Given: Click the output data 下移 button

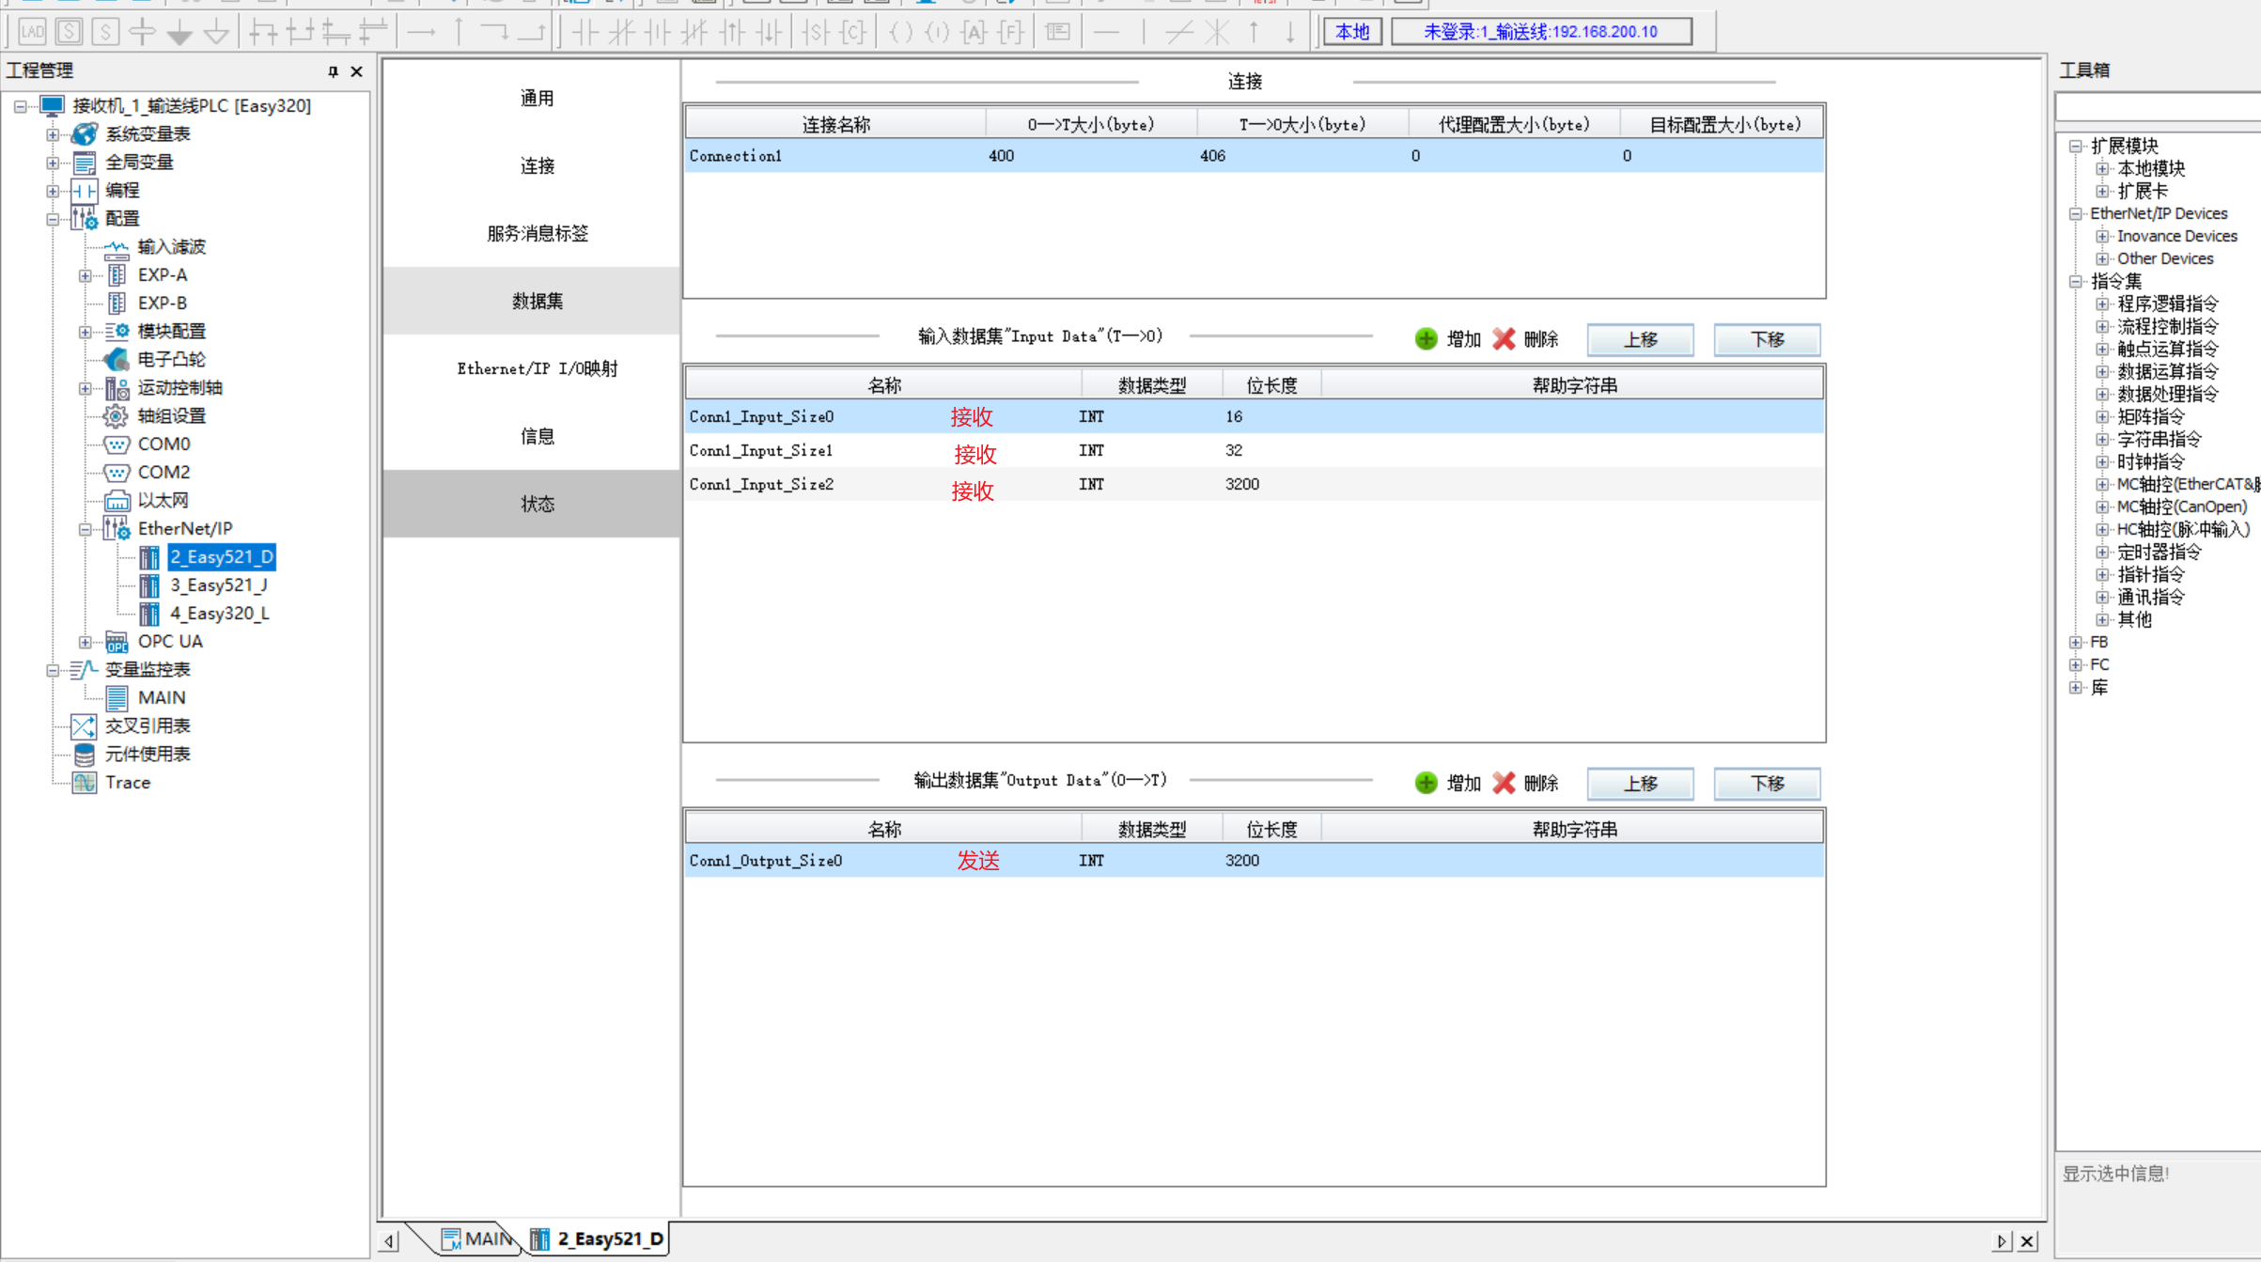Looking at the screenshot, I should point(1767,783).
